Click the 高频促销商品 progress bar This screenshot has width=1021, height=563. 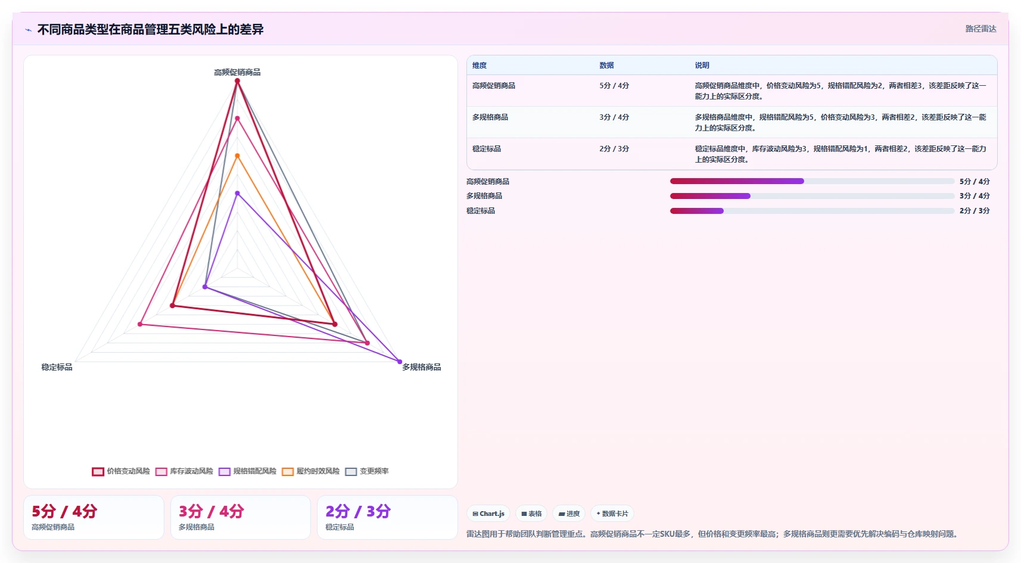click(x=812, y=181)
